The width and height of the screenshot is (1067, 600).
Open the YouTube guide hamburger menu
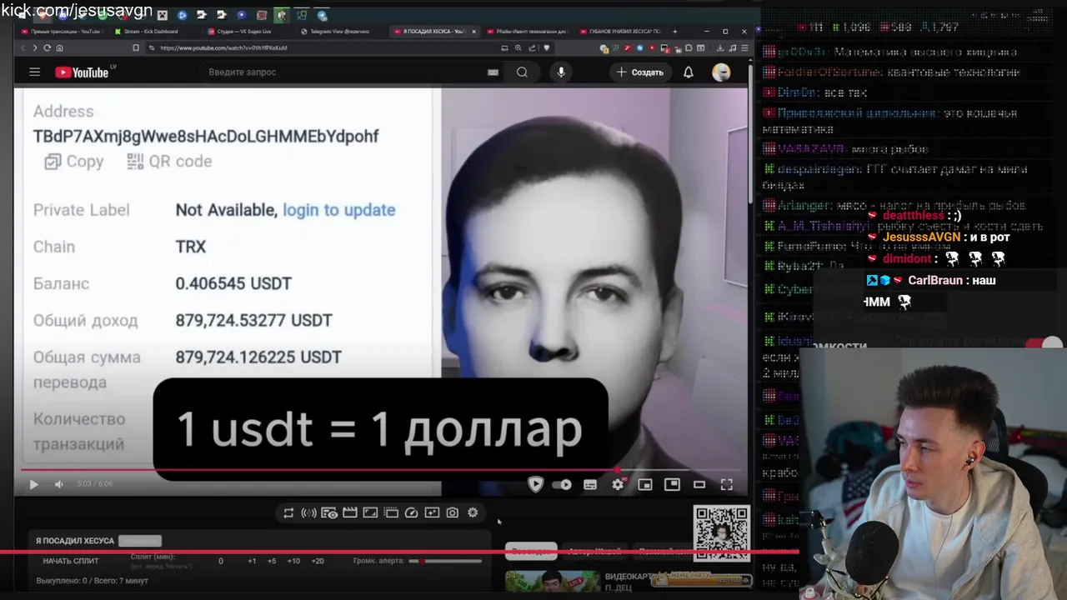coord(34,72)
